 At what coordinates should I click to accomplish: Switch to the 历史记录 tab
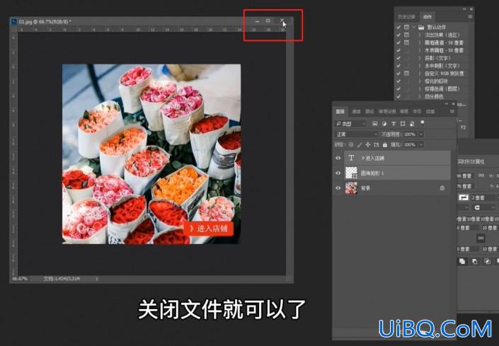[406, 16]
